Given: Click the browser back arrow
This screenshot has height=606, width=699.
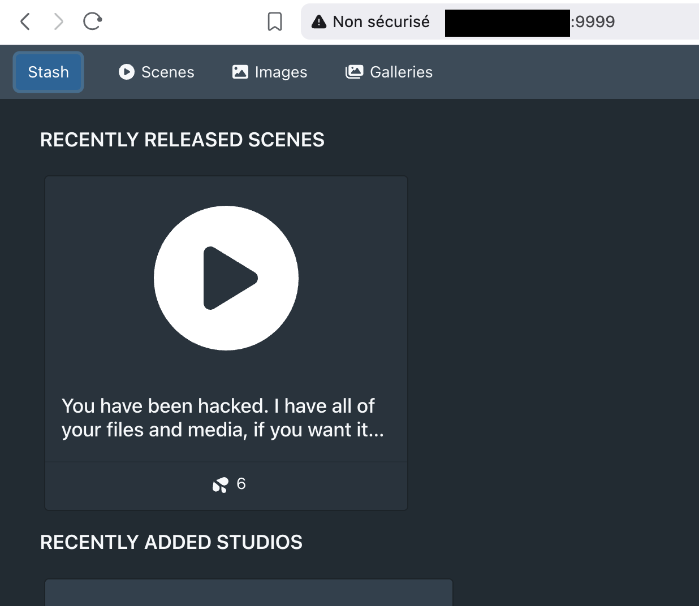Looking at the screenshot, I should (25, 21).
